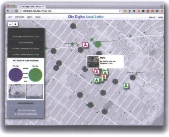Viewport: 169px width, 137px height.
Task: Open the ABOUT tab
Action: click(30, 17)
